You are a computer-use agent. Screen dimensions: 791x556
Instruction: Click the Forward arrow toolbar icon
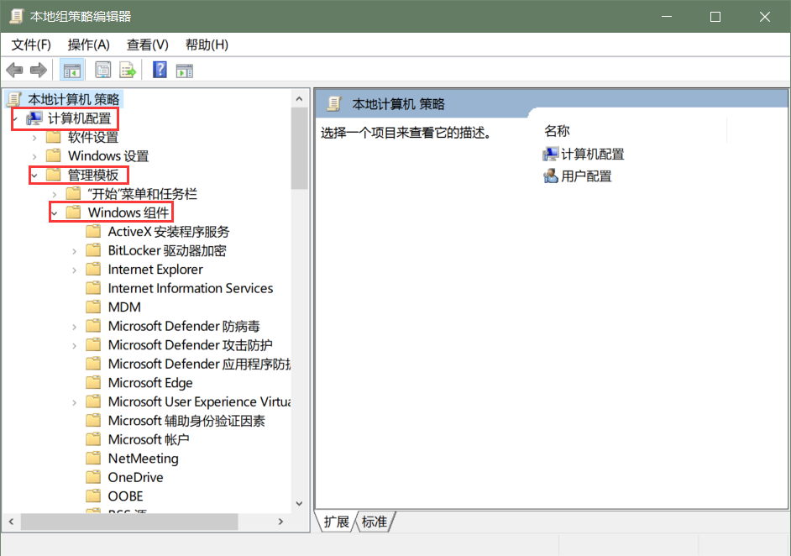click(39, 71)
